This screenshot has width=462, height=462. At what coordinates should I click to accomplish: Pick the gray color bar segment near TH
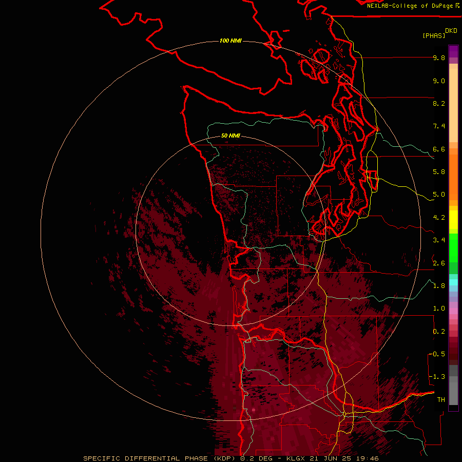[453, 393]
